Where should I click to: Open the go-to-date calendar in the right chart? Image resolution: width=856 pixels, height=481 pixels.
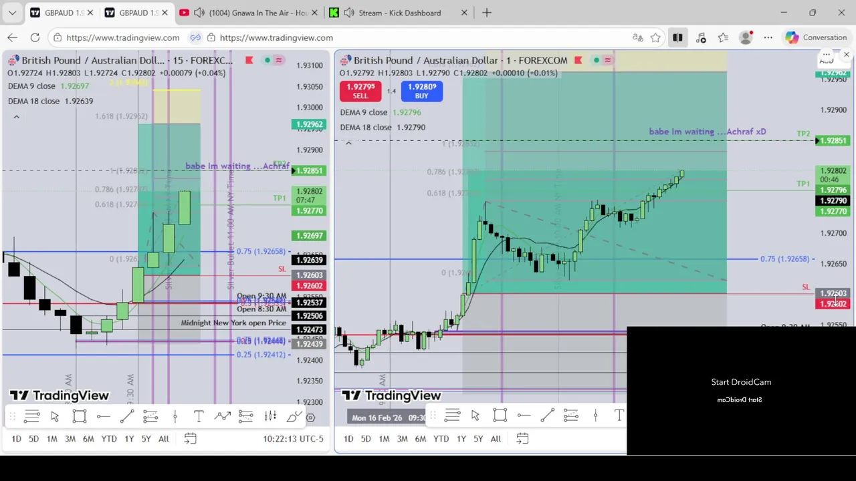tap(522, 439)
